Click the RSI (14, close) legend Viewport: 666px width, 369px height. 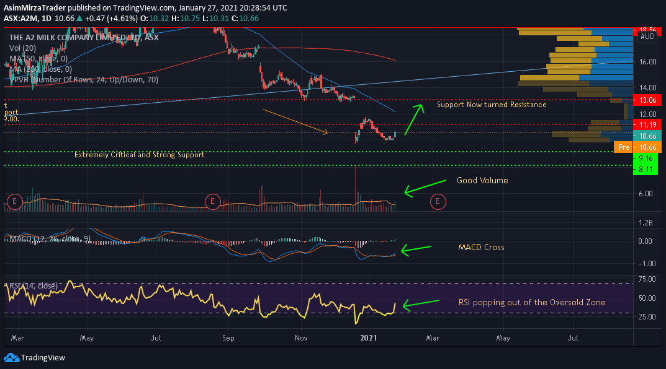33,286
